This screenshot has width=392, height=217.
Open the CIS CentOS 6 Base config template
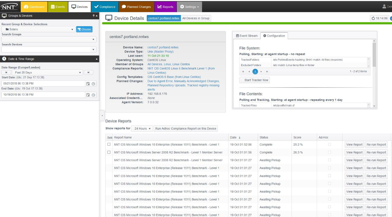pos(174,77)
